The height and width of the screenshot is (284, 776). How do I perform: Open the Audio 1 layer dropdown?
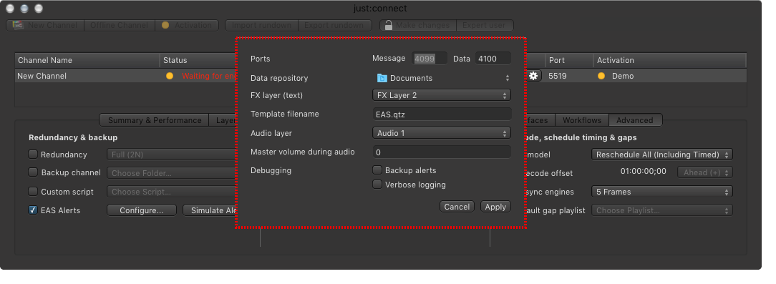click(442, 133)
